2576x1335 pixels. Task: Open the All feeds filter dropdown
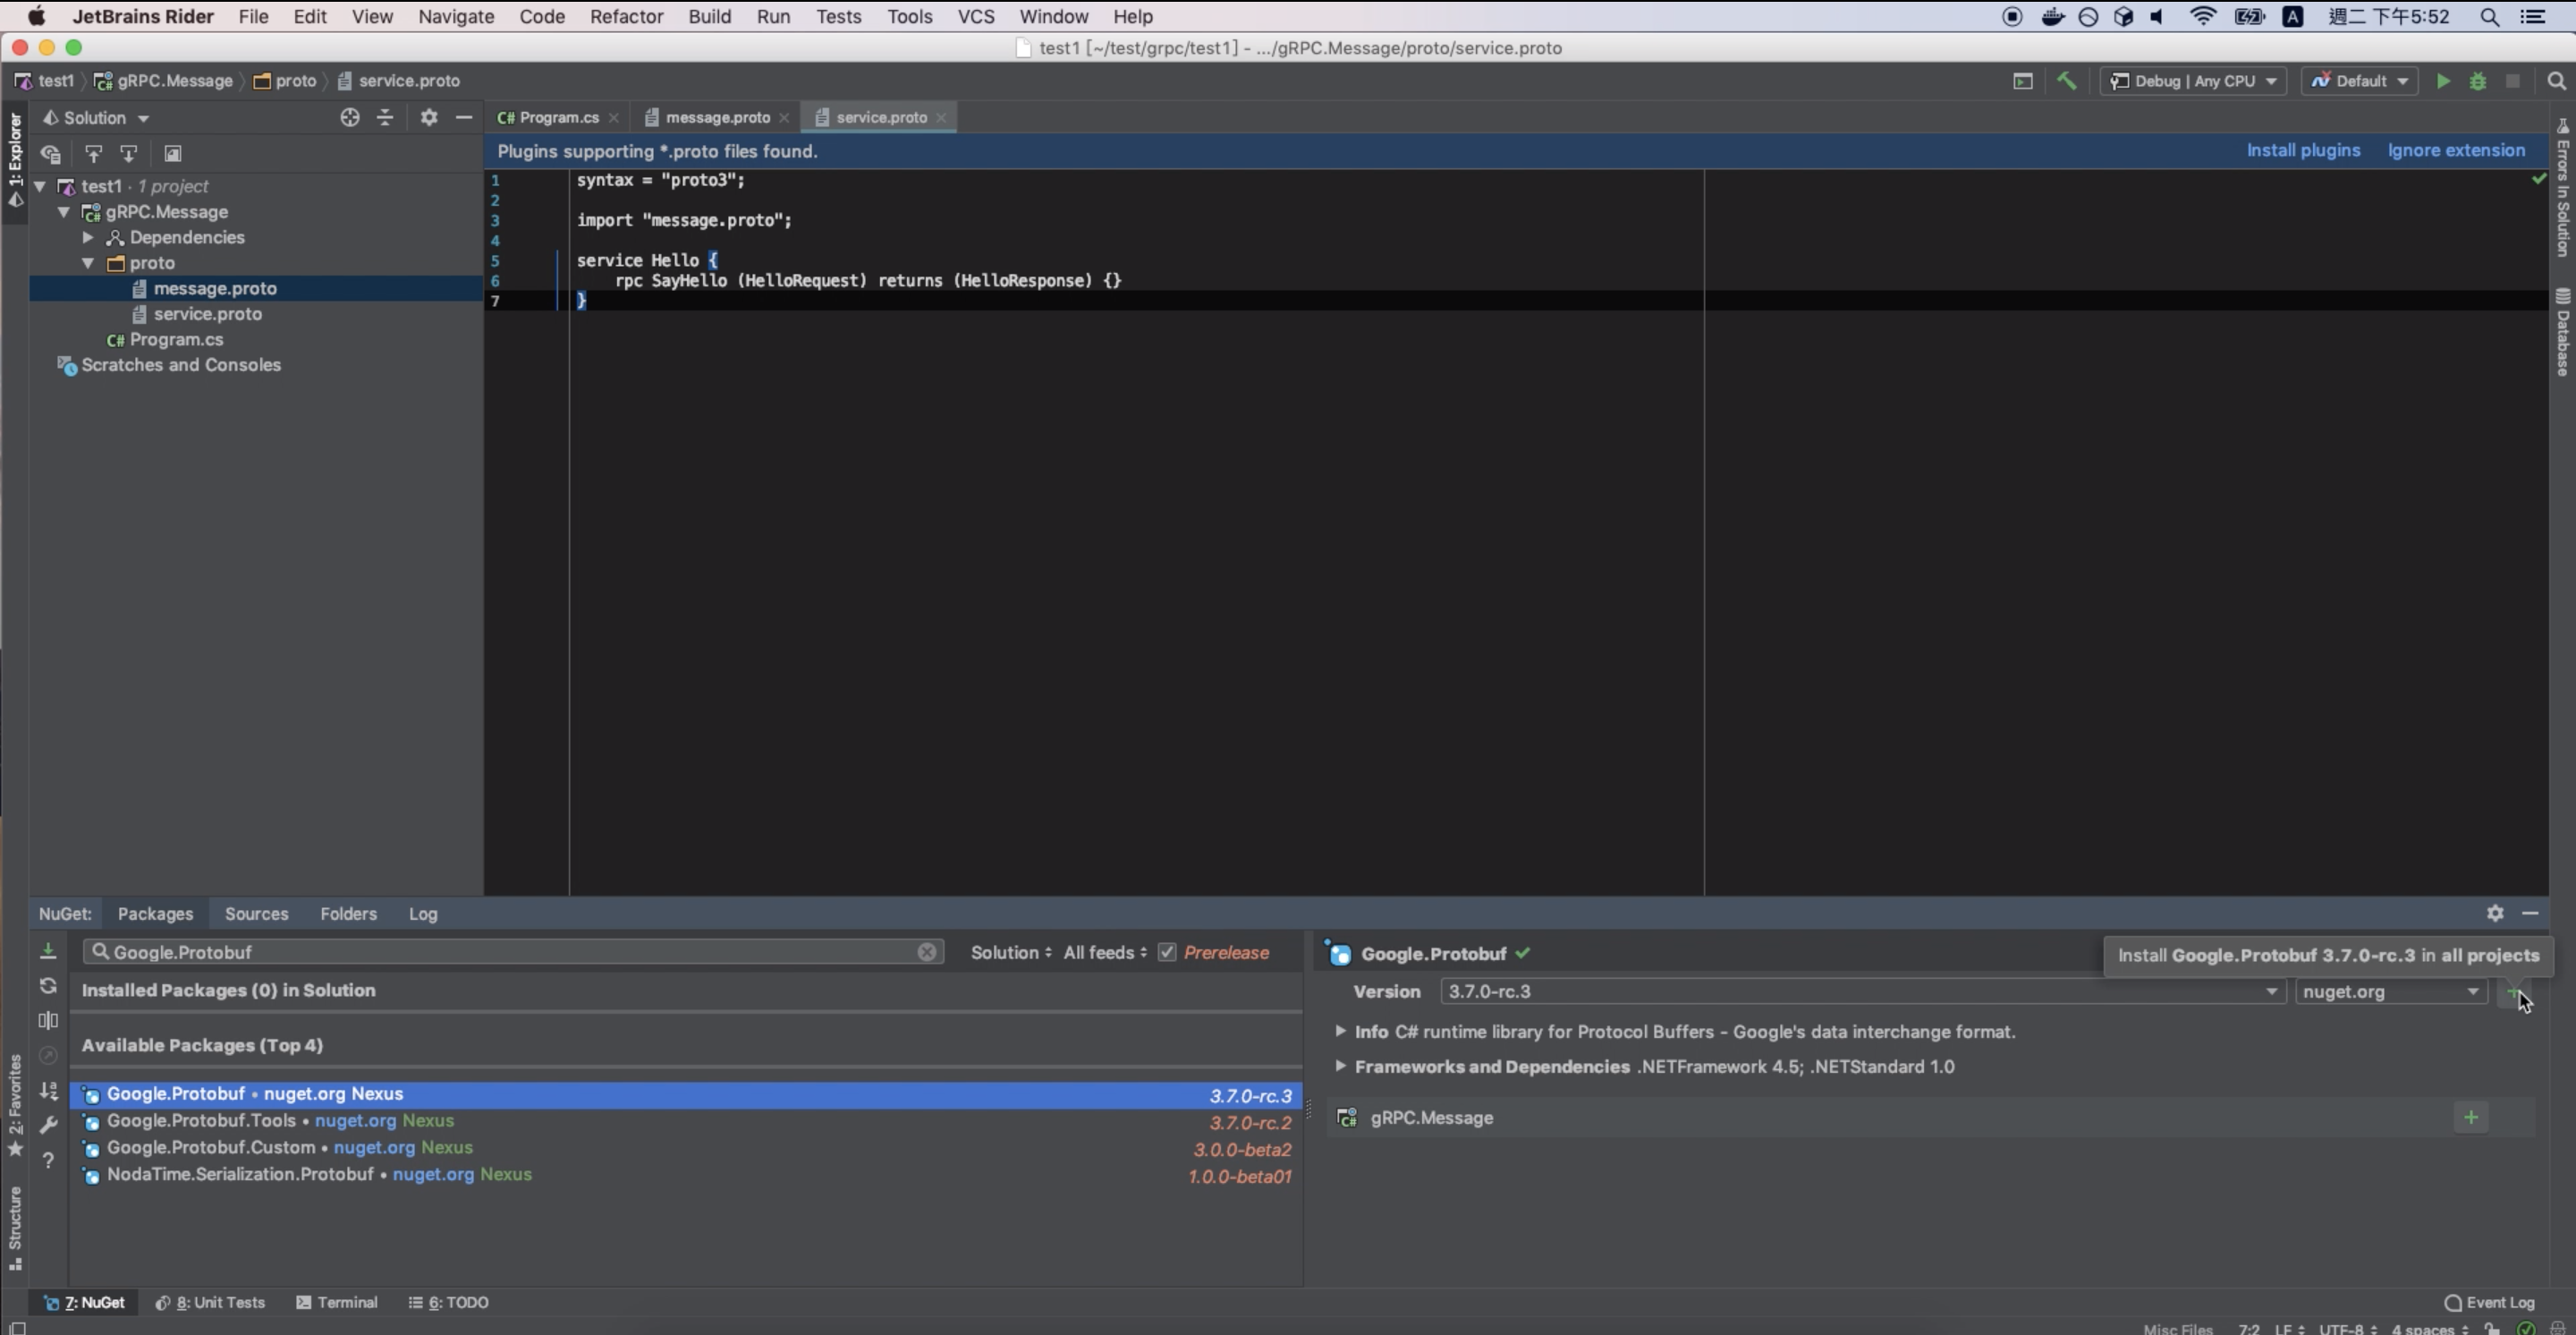(1105, 952)
